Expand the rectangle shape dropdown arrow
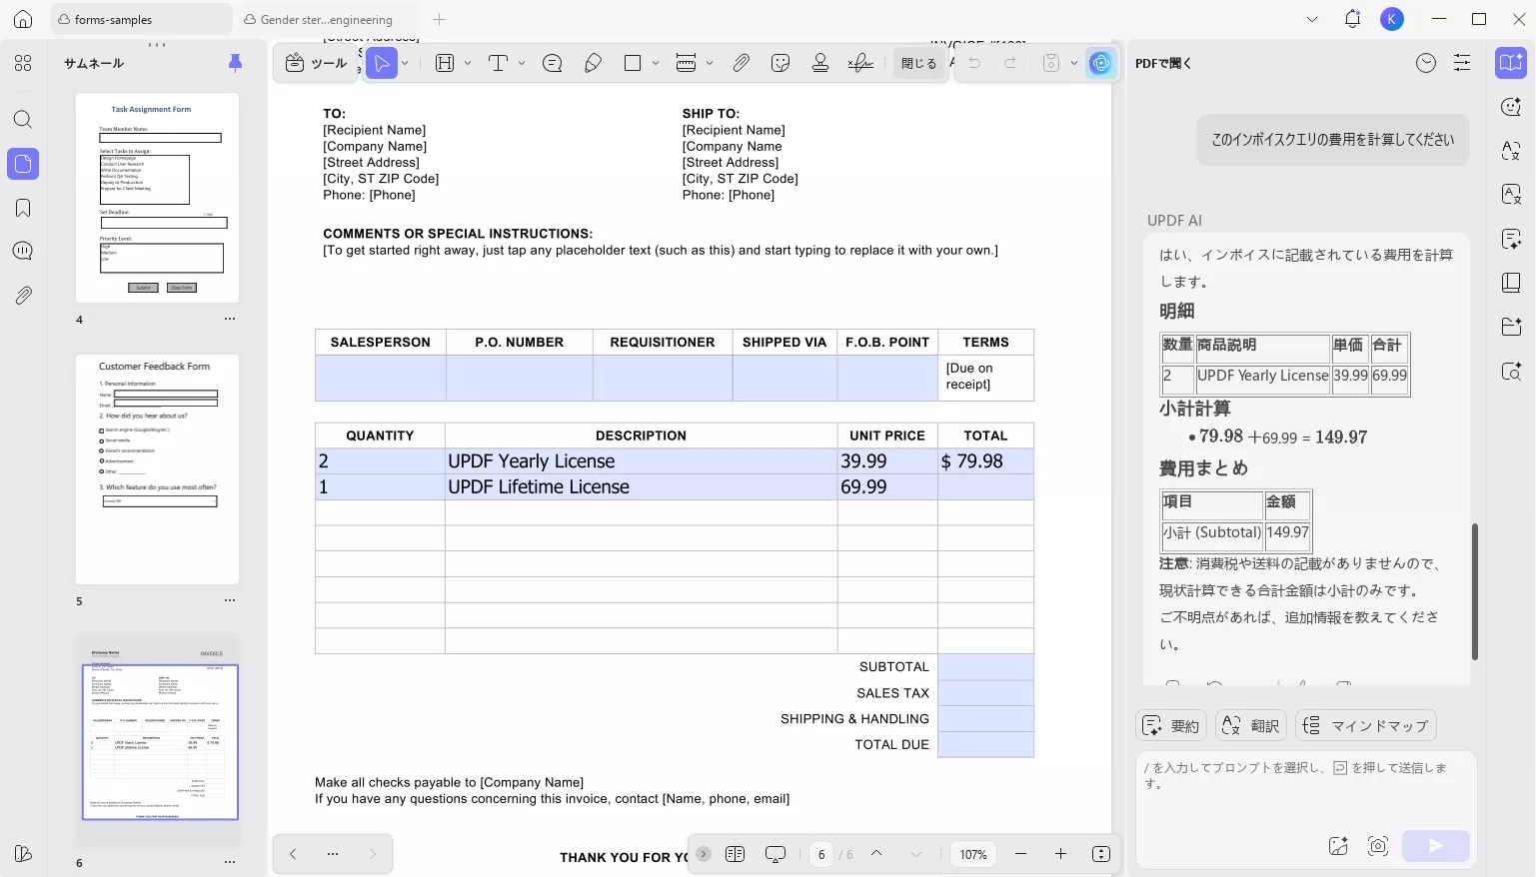 click(x=656, y=63)
